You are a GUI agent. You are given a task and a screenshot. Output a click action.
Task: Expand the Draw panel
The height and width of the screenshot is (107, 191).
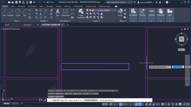click(18, 21)
